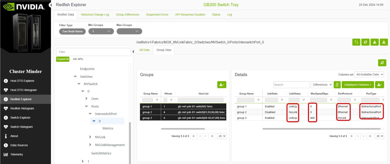Click the Details table horizontal scrollbar
Image resolution: width=390 pixels, height=164 pixels.
(321, 129)
